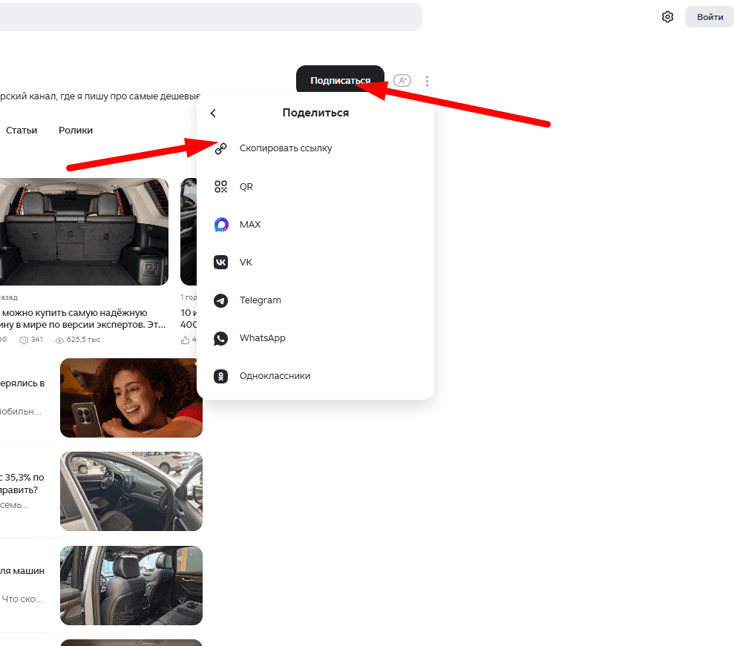Click the Telegram paper plane icon
The width and height of the screenshot is (734, 646).
coord(221,300)
